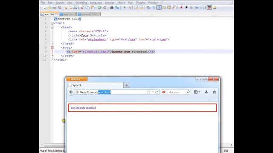The width and height of the screenshot is (273, 153).
Task: Open the Language menu
Action: [x=96, y=3]
